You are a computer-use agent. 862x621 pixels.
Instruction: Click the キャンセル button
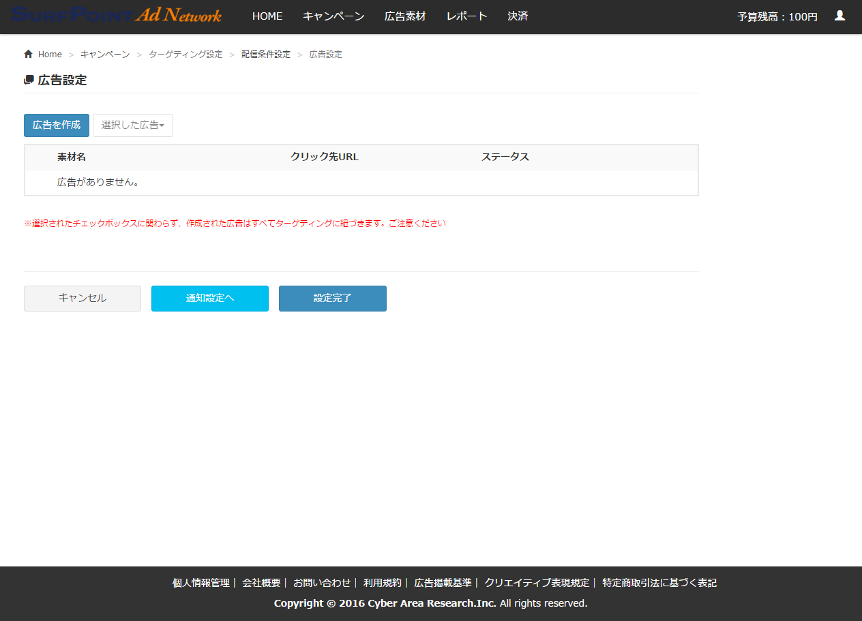(83, 299)
